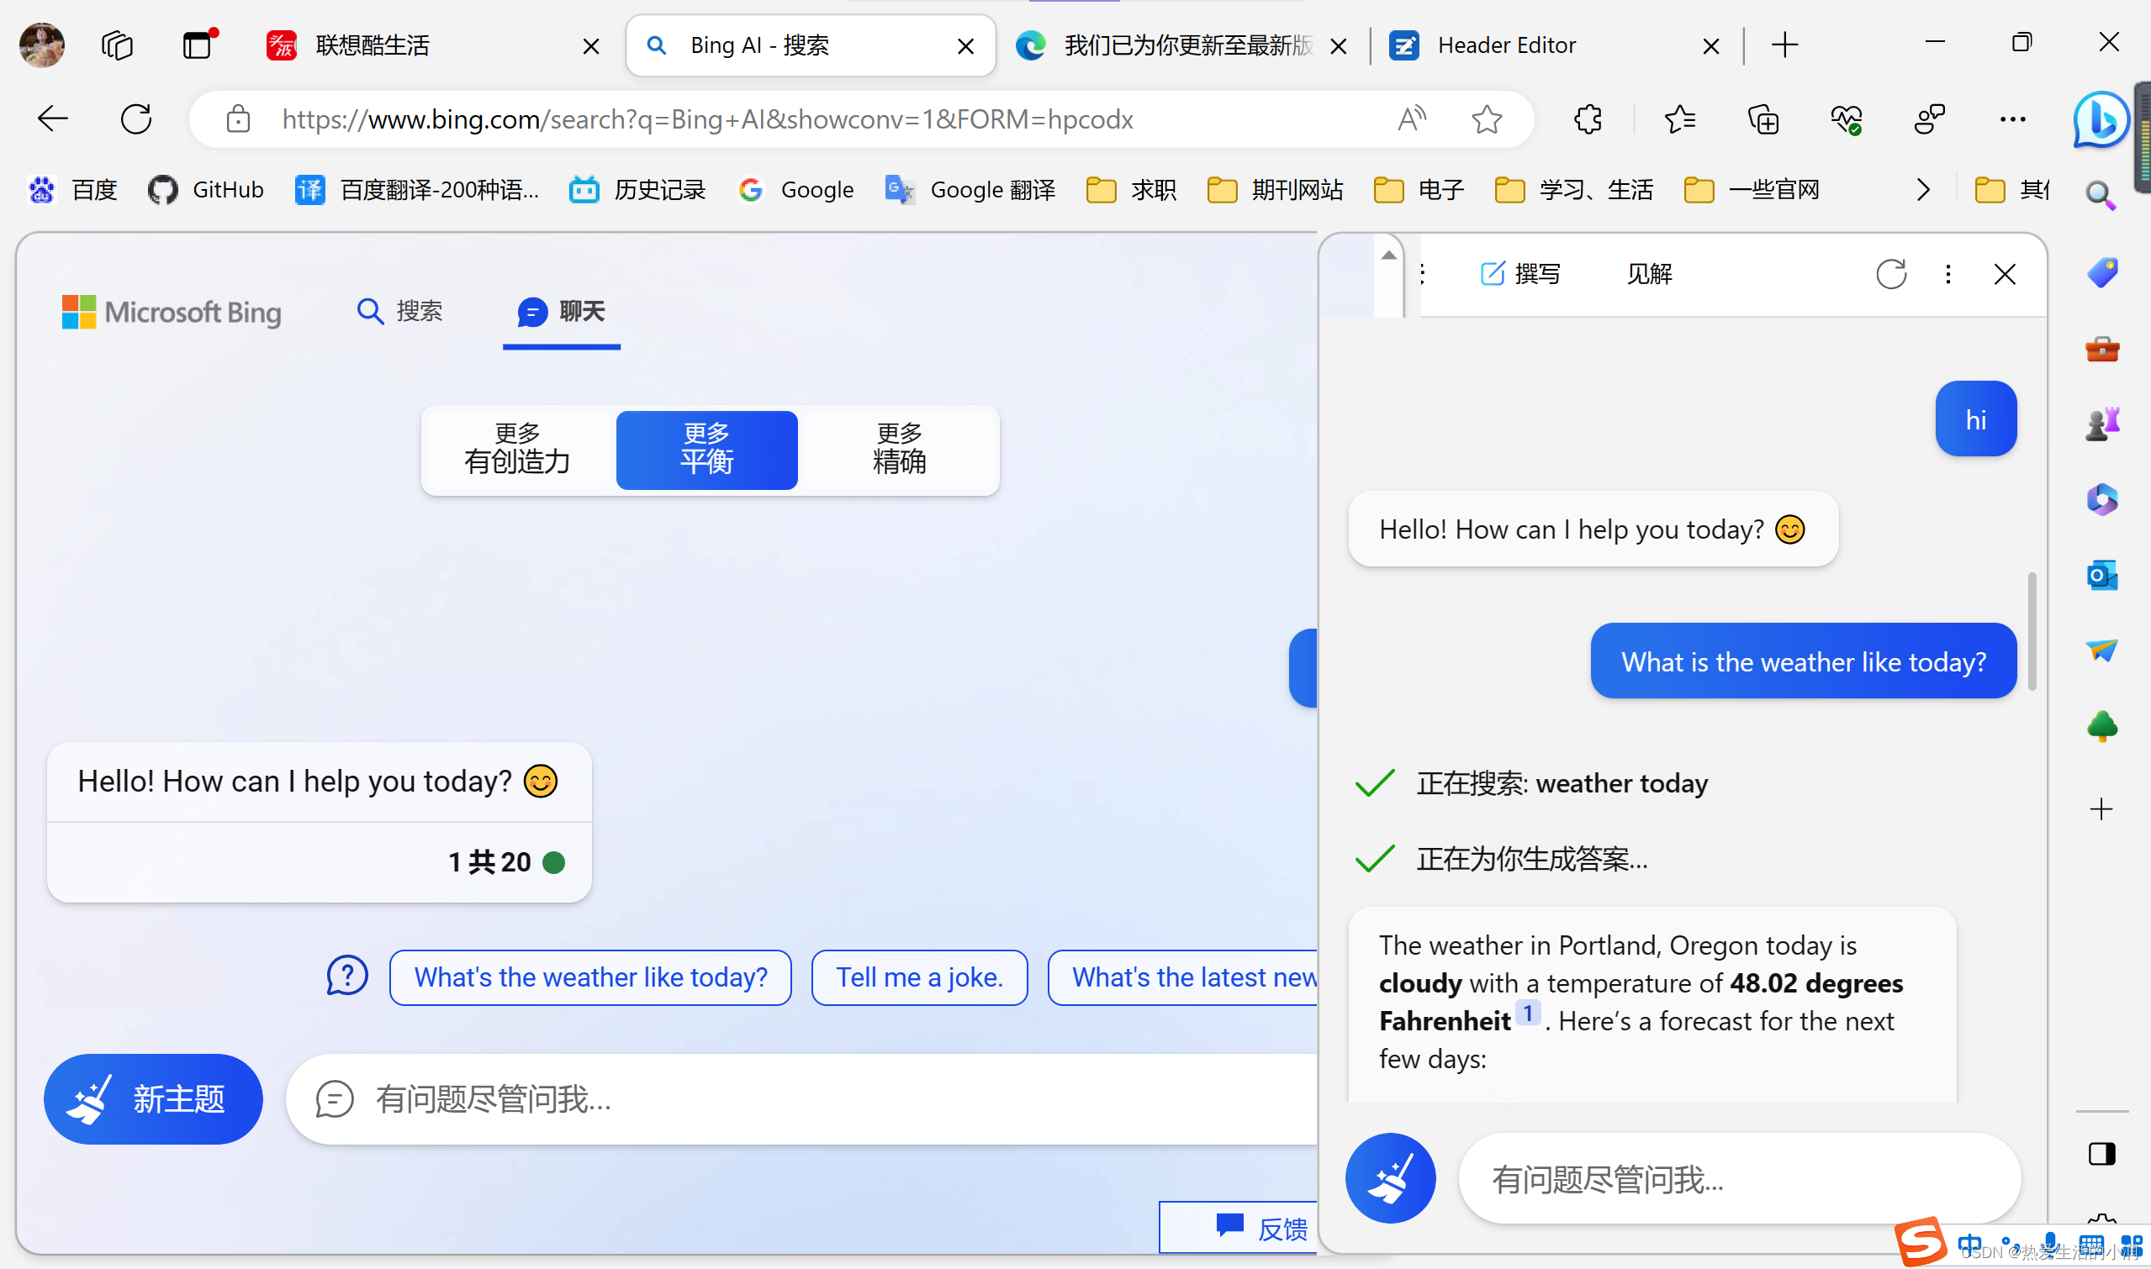Click citation 1 in weather answer
The width and height of the screenshot is (2151, 1269).
(1528, 1013)
